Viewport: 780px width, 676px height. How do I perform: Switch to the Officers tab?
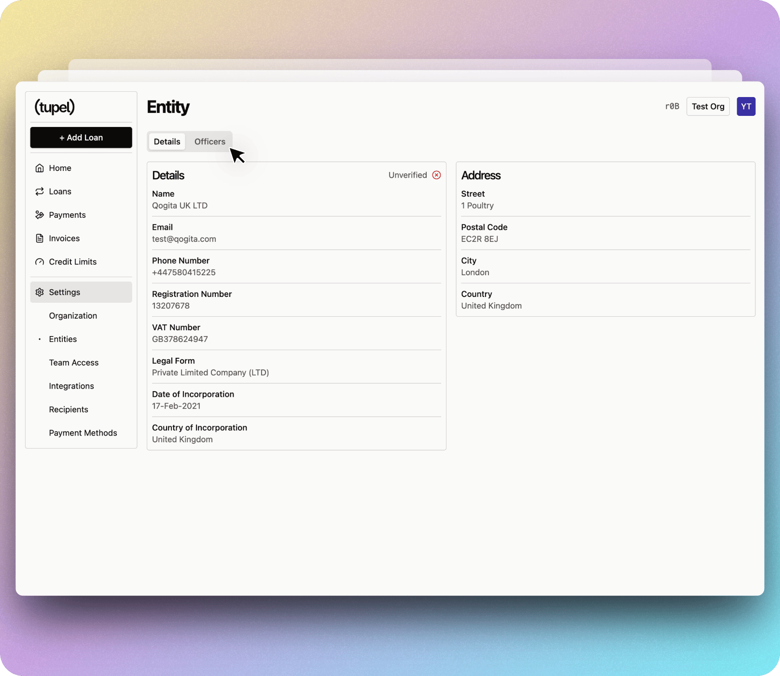tap(209, 141)
